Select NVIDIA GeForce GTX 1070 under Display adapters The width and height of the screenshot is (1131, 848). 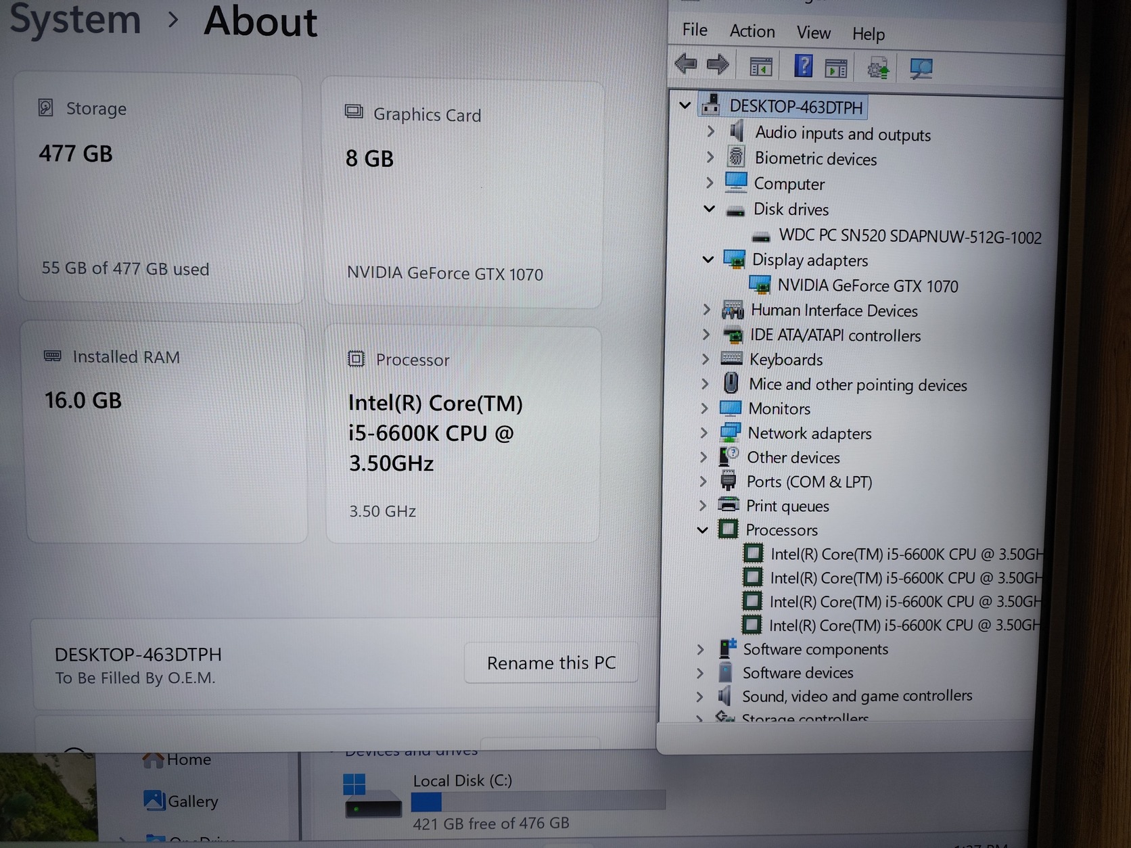point(868,285)
